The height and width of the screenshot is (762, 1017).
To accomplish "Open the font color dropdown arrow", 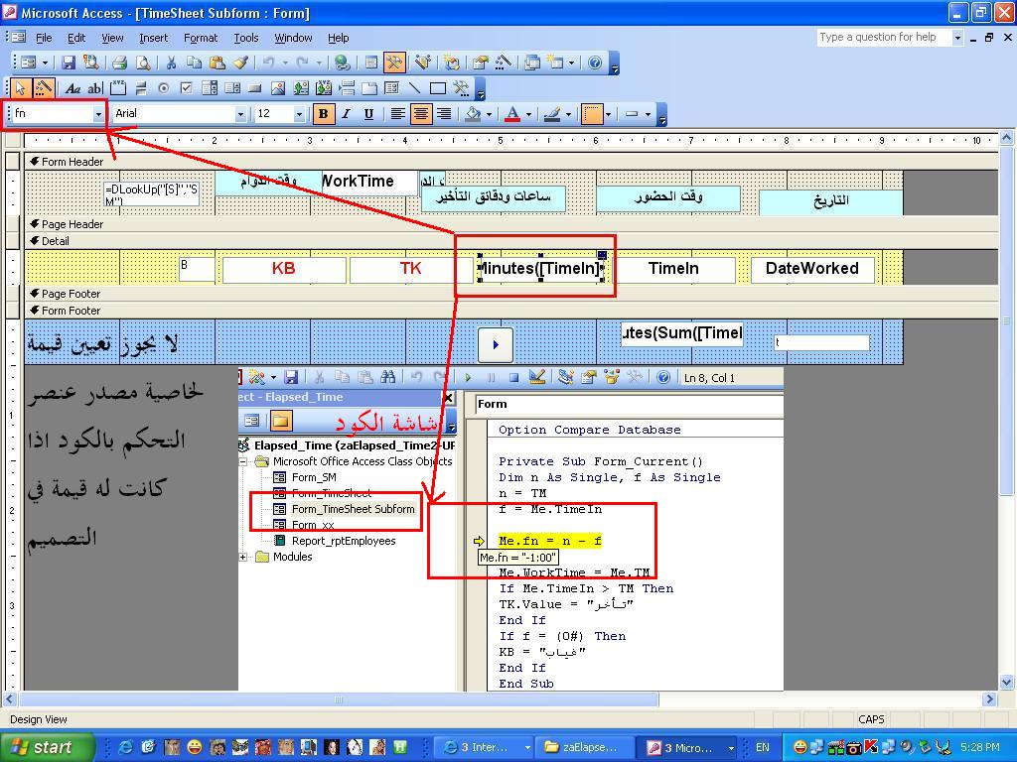I will [528, 115].
